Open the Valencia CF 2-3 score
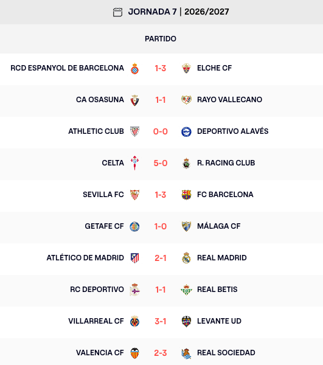Viewport: 323px width, 365px height. (161, 353)
